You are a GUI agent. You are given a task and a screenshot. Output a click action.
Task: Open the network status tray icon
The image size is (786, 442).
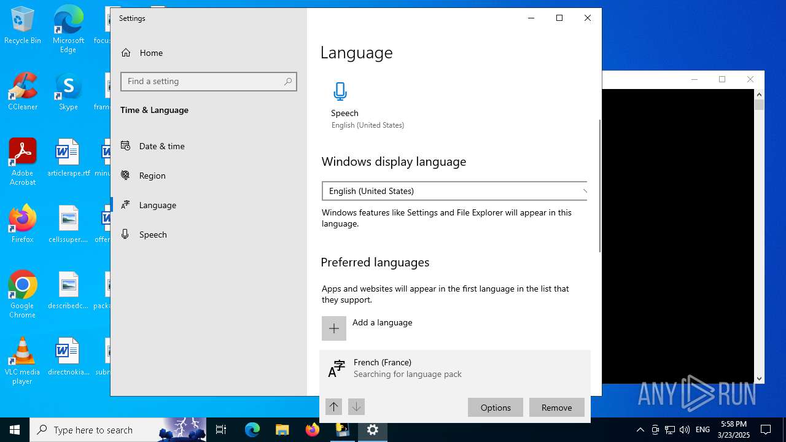670,430
